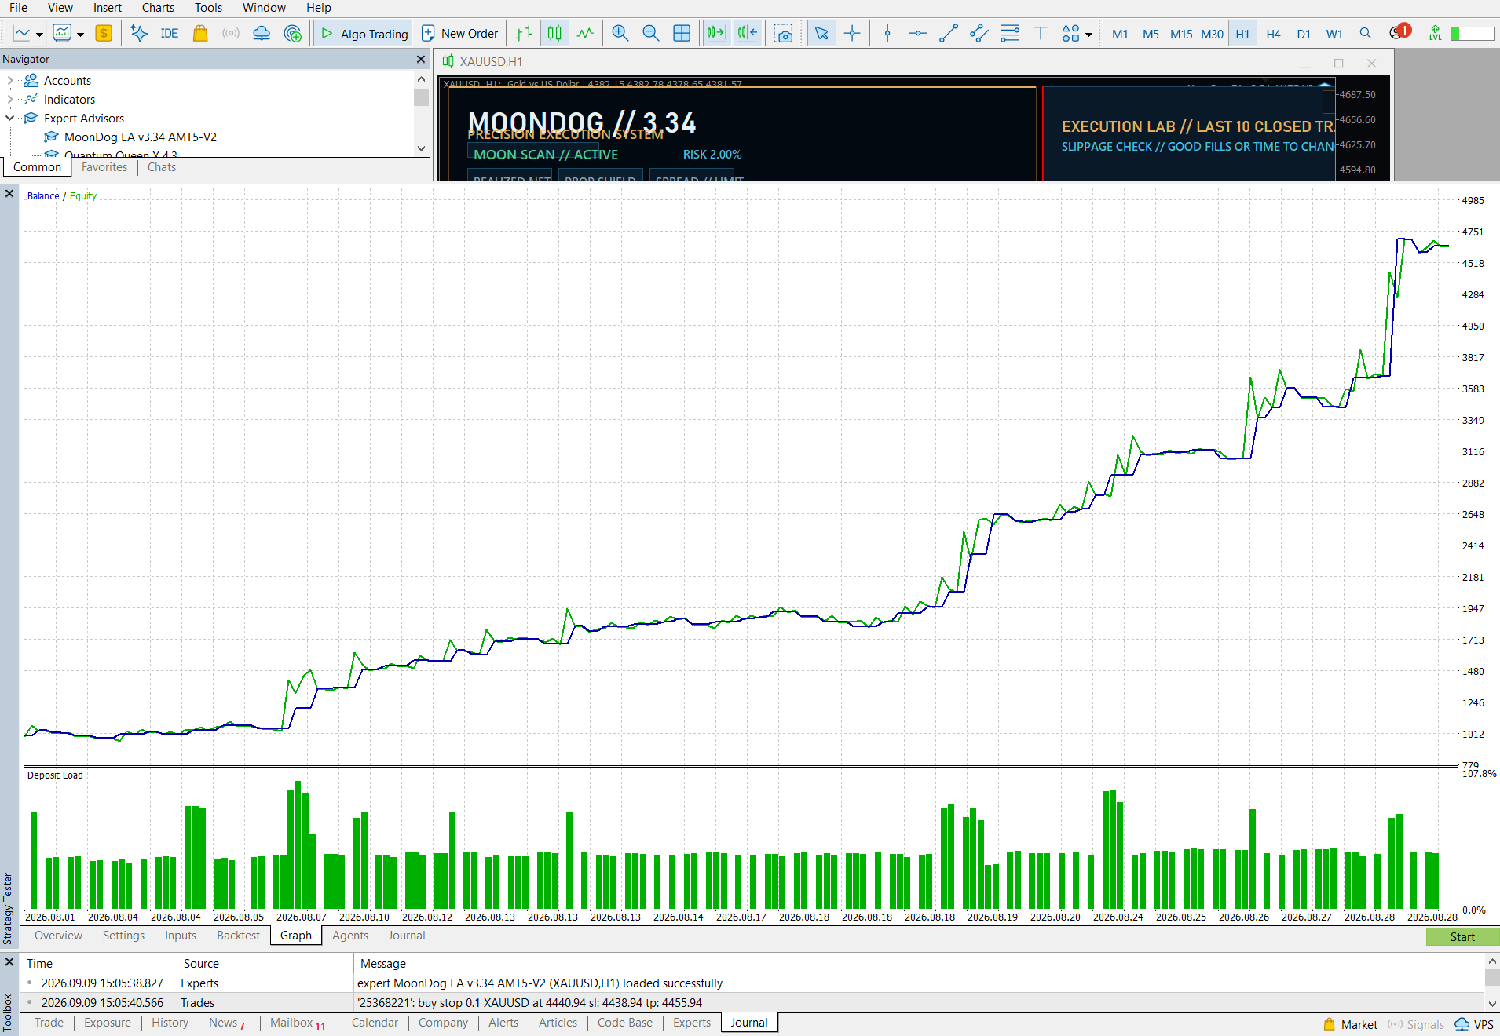Select the cursor pointer mode
The image size is (1500, 1036).
(821, 34)
